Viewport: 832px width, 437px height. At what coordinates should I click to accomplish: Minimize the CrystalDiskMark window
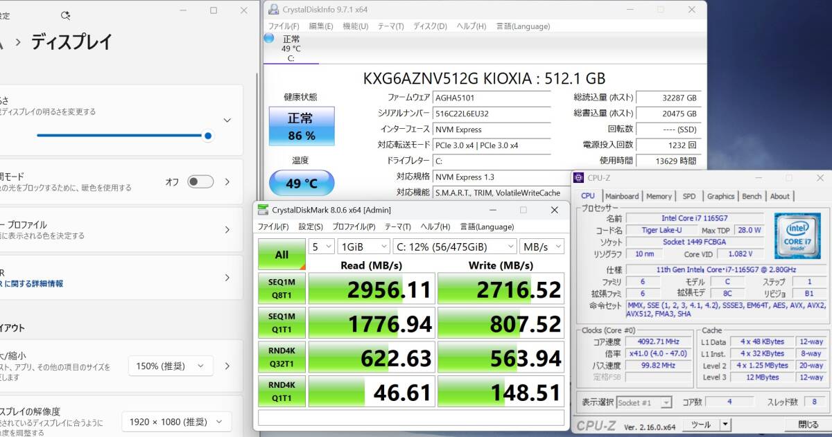(493, 210)
